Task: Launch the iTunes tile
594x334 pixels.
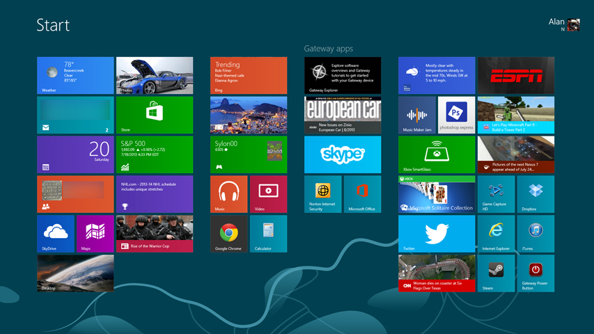Action: click(x=536, y=234)
